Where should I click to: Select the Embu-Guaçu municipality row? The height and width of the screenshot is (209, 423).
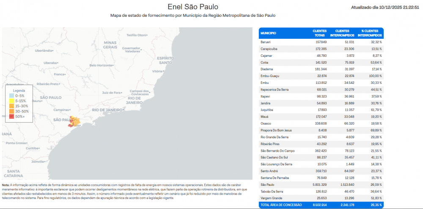click(x=321, y=76)
